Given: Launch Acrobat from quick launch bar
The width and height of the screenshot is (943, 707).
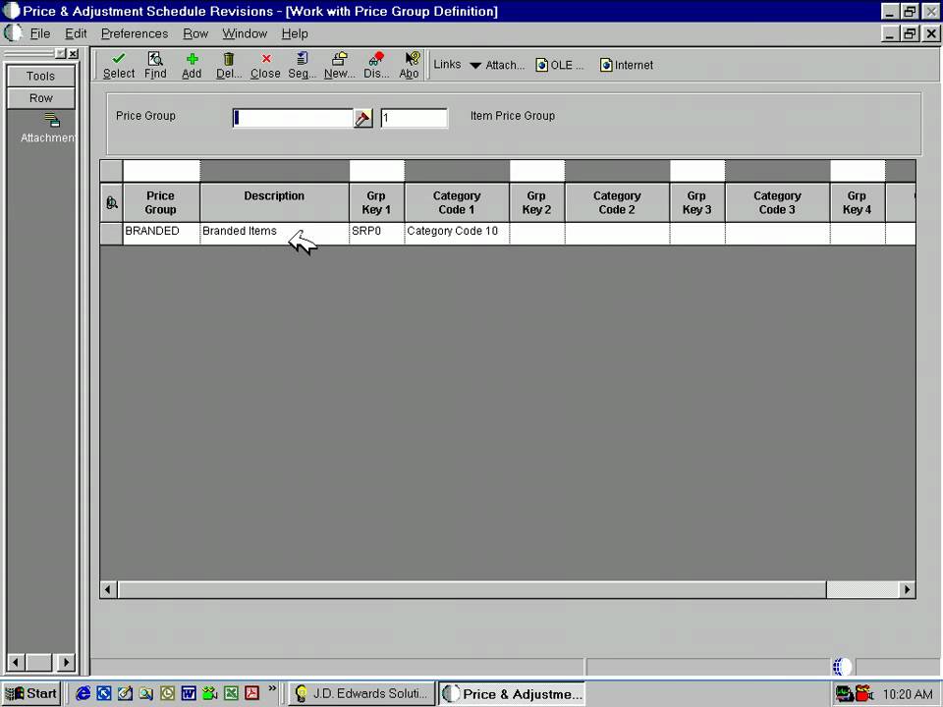Looking at the screenshot, I should (x=252, y=693).
